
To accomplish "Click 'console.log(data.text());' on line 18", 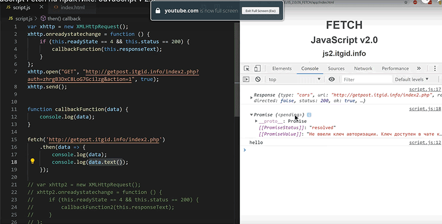I will 90,162.
